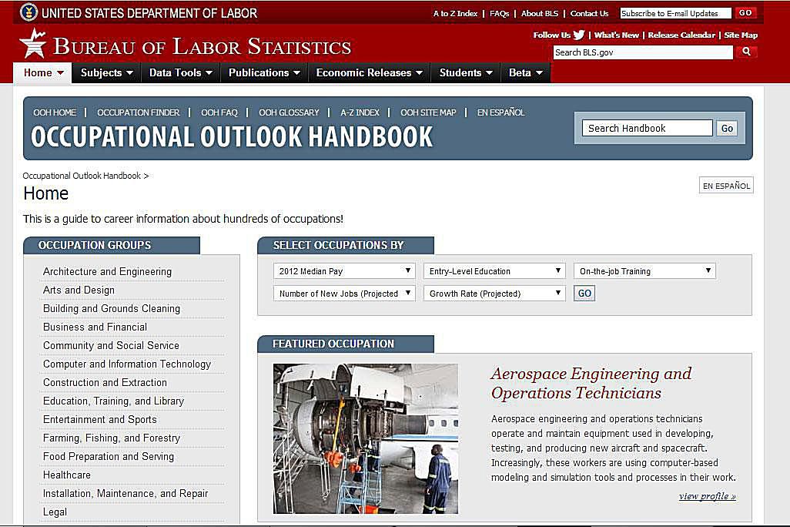The image size is (790, 527).
Task: Open Farming, Fishing, and Forestry group
Action: [112, 438]
